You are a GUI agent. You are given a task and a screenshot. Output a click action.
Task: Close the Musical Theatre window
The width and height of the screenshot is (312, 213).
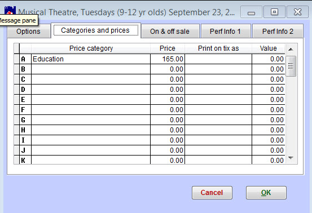point(297,12)
